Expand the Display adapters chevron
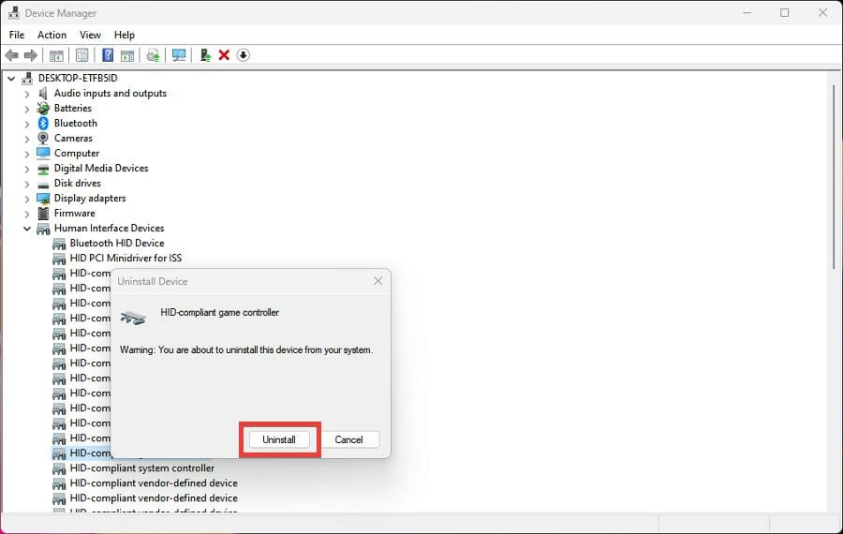 coord(27,199)
